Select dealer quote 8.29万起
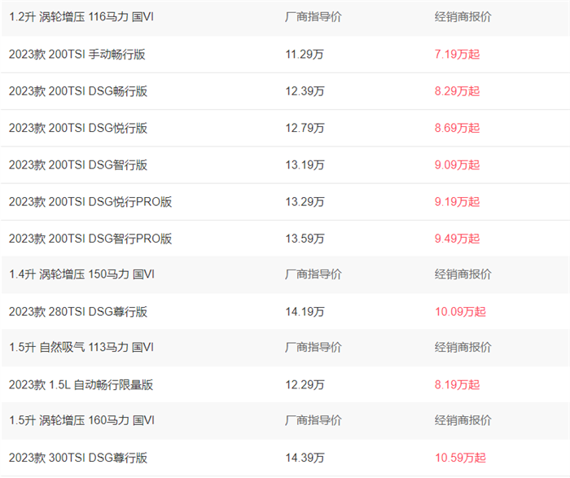 click(x=457, y=91)
